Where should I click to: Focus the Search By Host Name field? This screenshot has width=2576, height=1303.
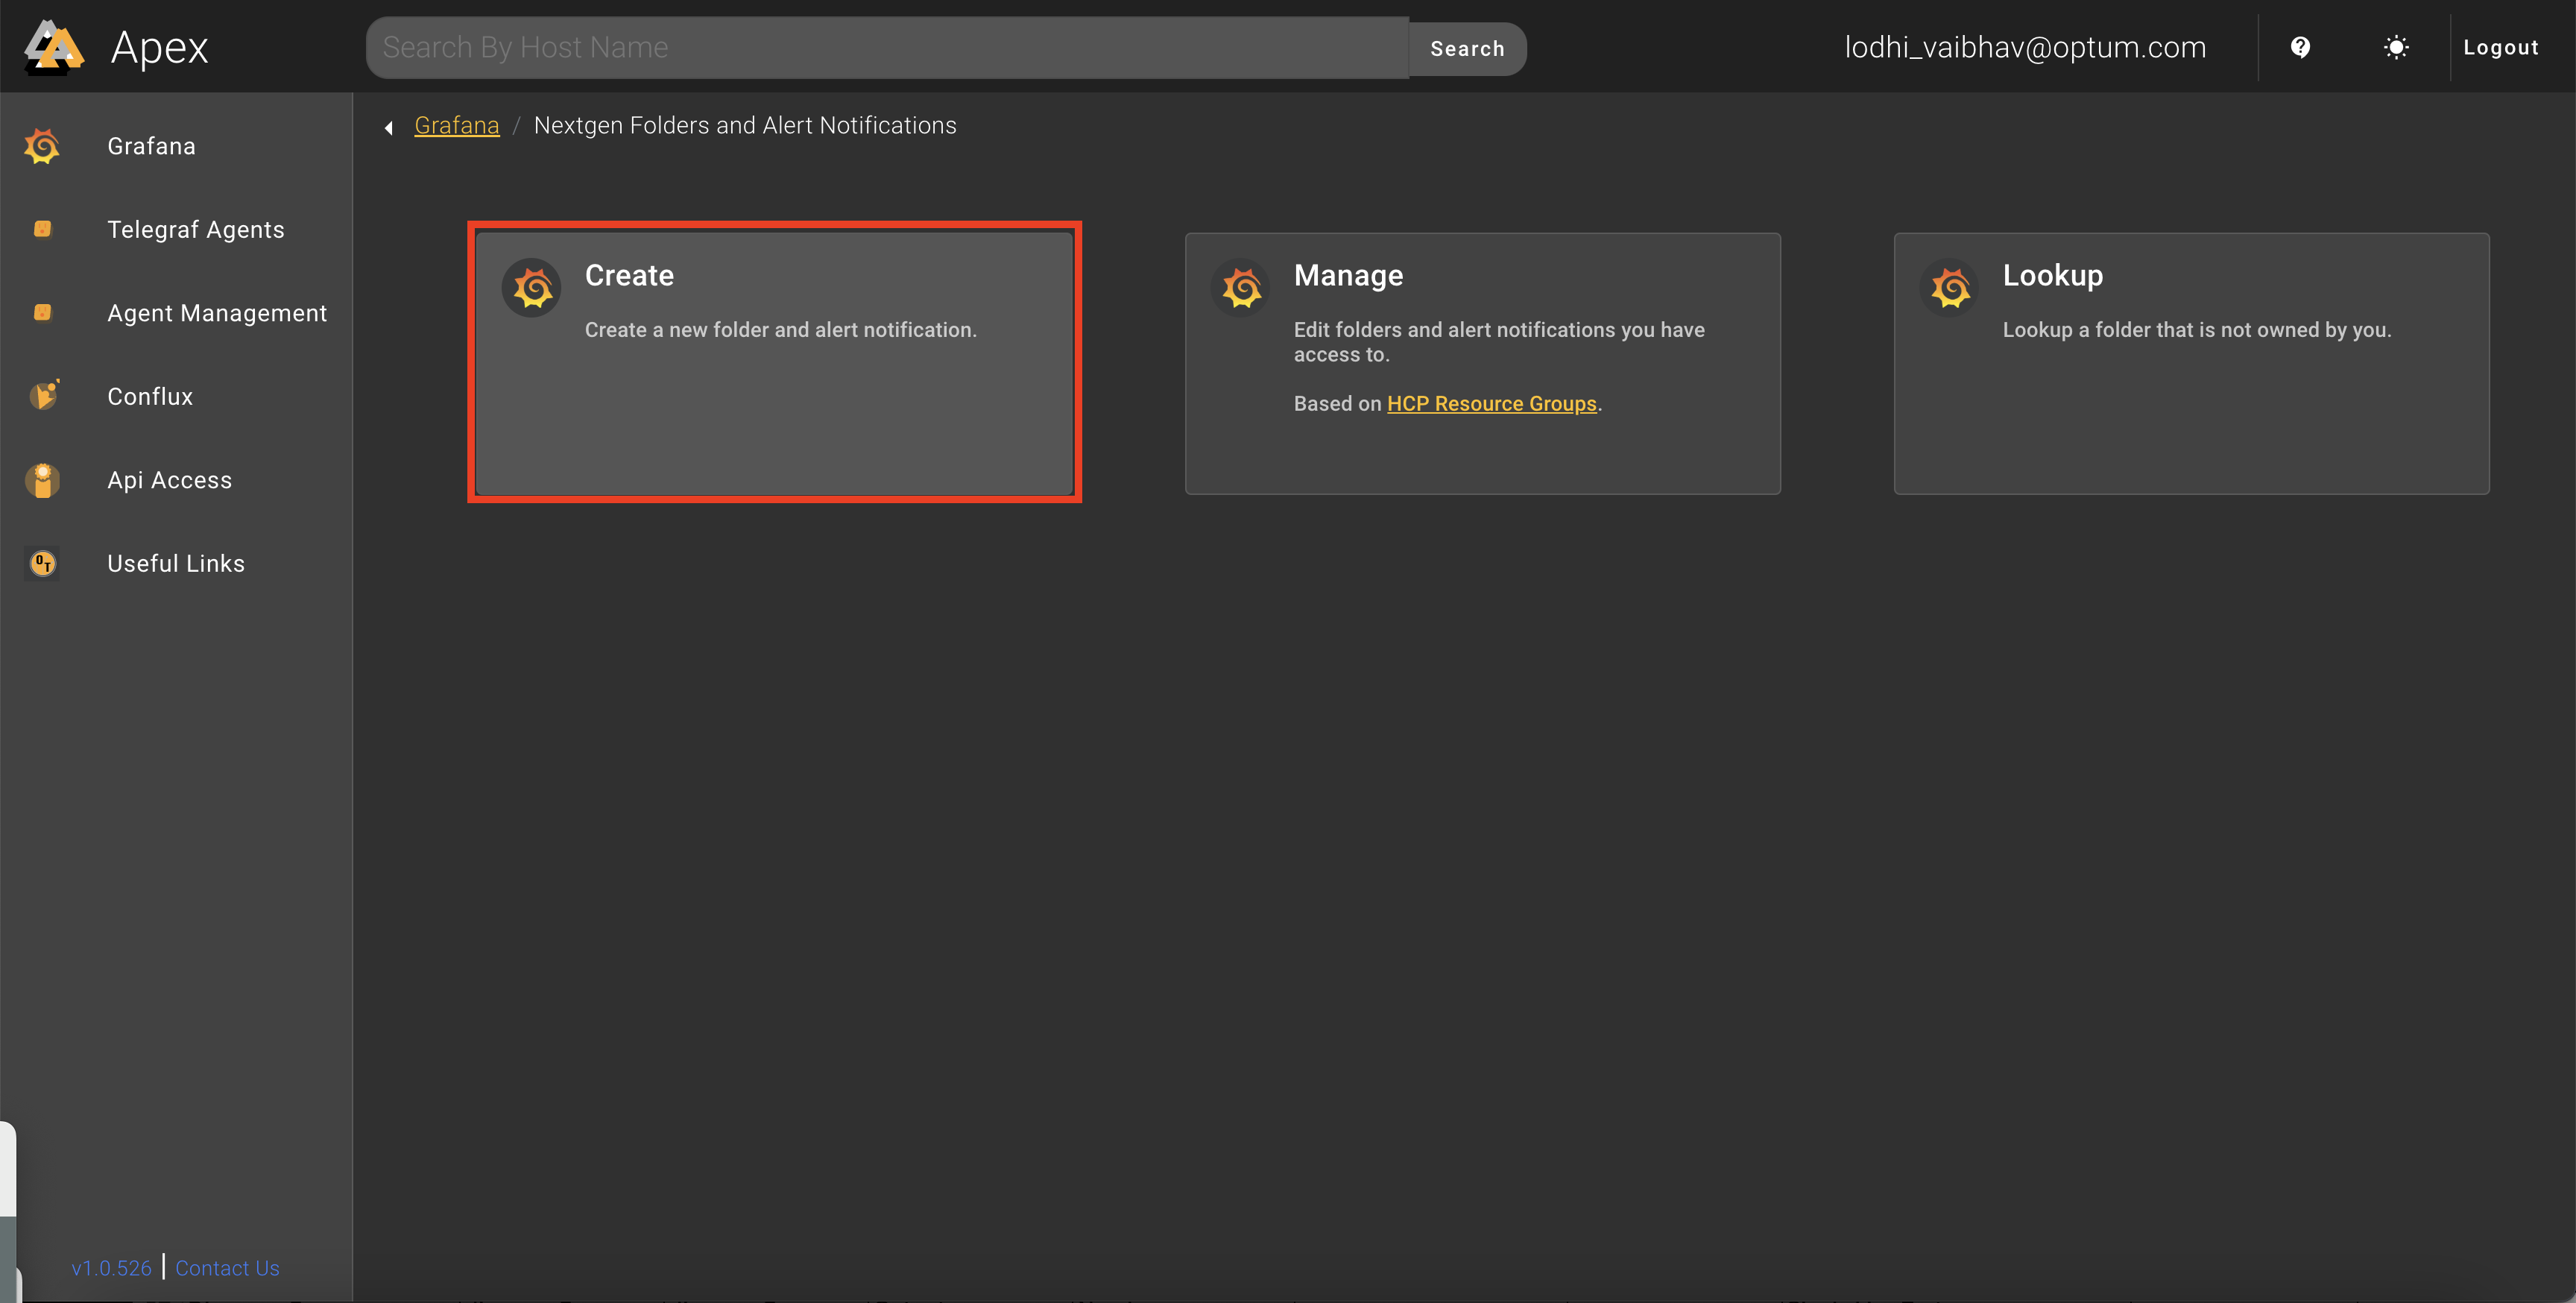pos(887,47)
